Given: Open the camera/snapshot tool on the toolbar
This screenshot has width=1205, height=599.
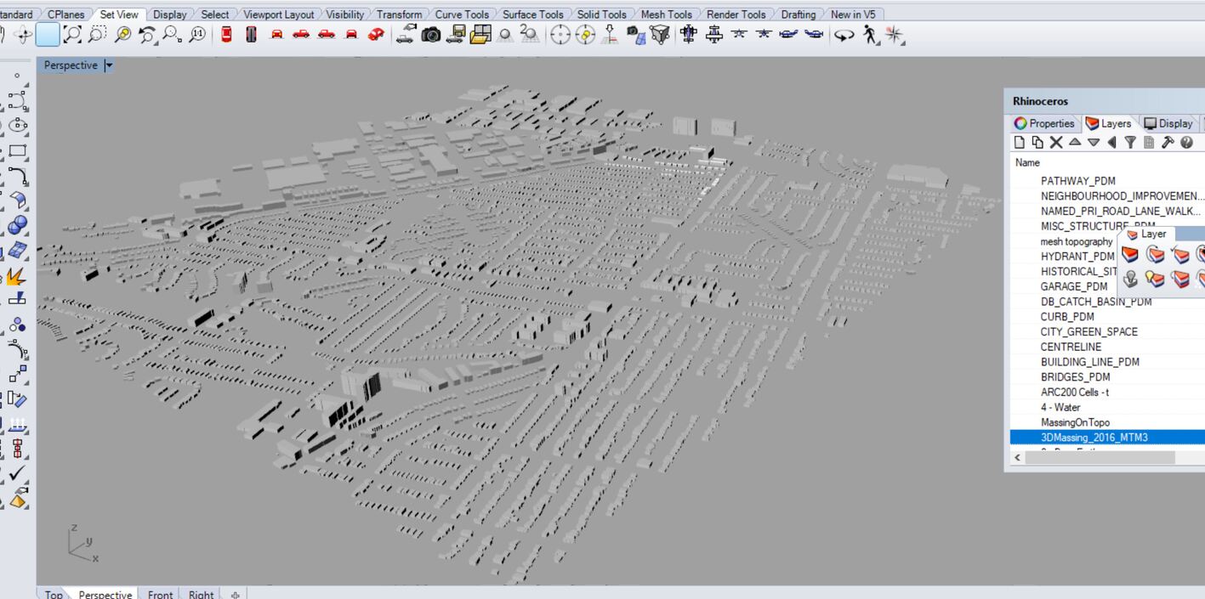Looking at the screenshot, I should tap(433, 35).
